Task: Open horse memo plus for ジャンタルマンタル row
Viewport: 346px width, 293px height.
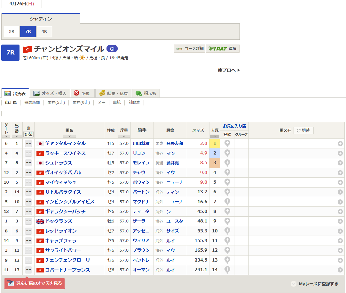Action: coord(340,144)
